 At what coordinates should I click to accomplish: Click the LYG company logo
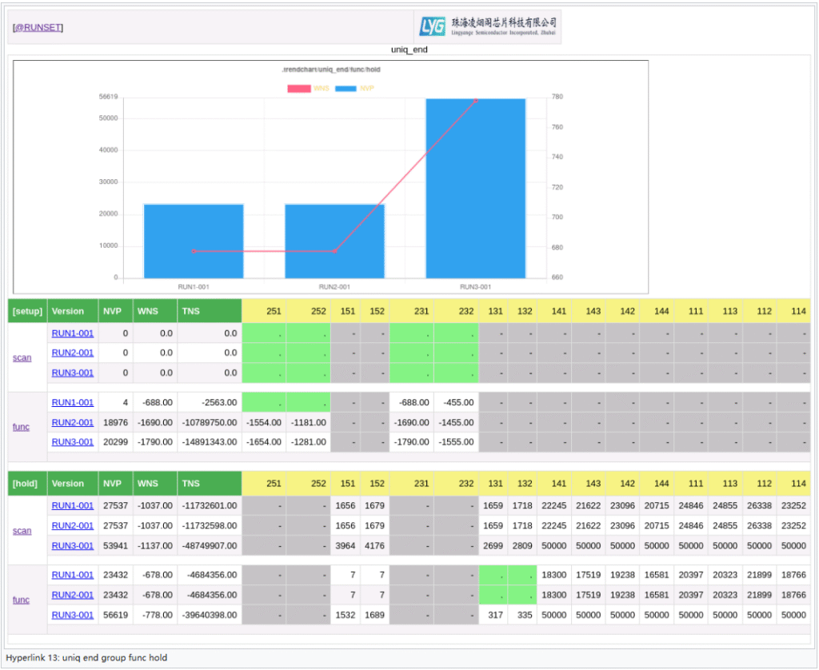pos(488,27)
